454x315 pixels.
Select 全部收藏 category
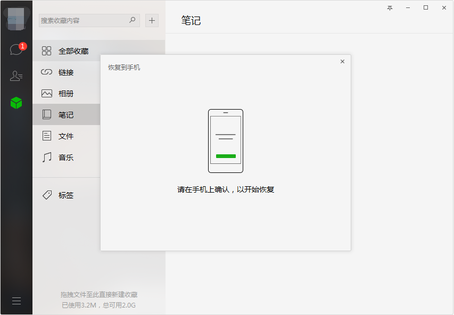tap(99, 51)
